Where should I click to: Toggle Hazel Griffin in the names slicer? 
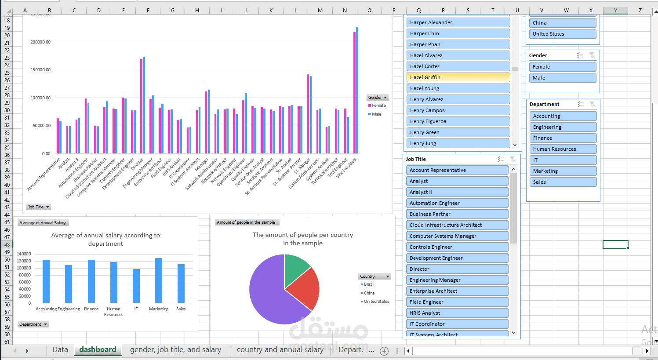458,77
